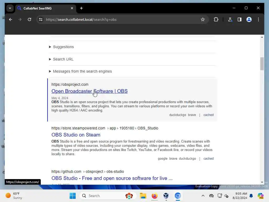This screenshot has height=202, width=269.
Task: Click the cloud sync off tray icon
Action: click(x=211, y=196)
